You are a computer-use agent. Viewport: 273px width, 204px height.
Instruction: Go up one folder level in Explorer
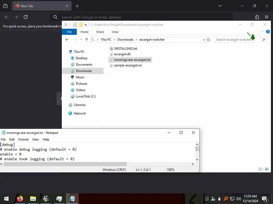pyautogui.click(x=87, y=40)
